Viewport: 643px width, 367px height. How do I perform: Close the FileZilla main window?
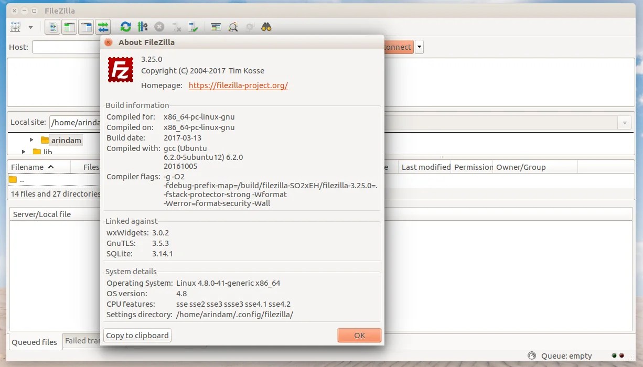pyautogui.click(x=13, y=10)
